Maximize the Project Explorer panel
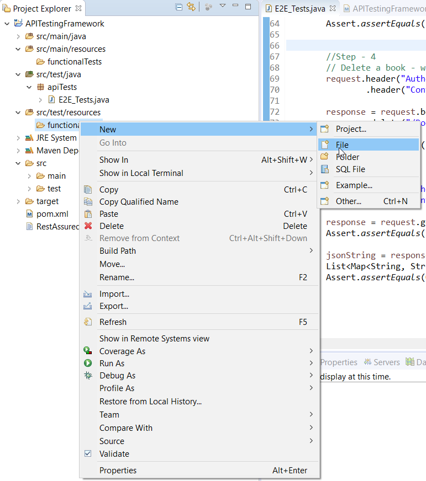 click(248, 7)
